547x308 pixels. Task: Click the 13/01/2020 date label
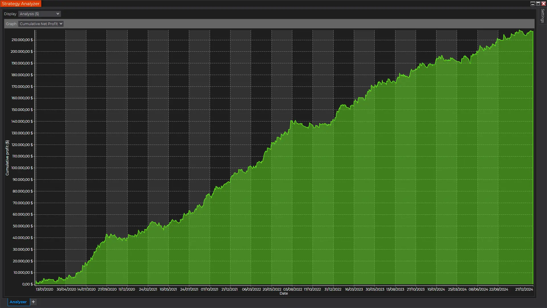point(44,289)
